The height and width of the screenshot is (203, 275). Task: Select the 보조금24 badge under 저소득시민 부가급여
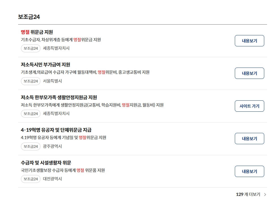point(31,81)
